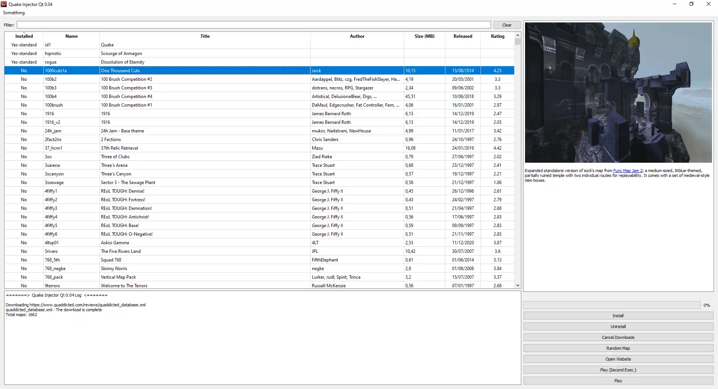Click the Cancel Downloads button
Viewport: 718px width, 389px height.
pyautogui.click(x=618, y=337)
